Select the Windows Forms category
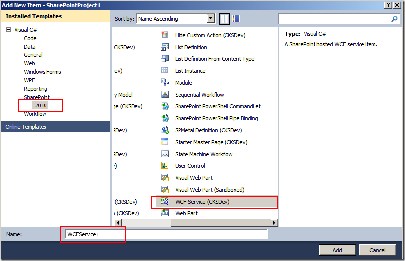Image resolution: width=405 pixels, height=261 pixels. point(43,72)
